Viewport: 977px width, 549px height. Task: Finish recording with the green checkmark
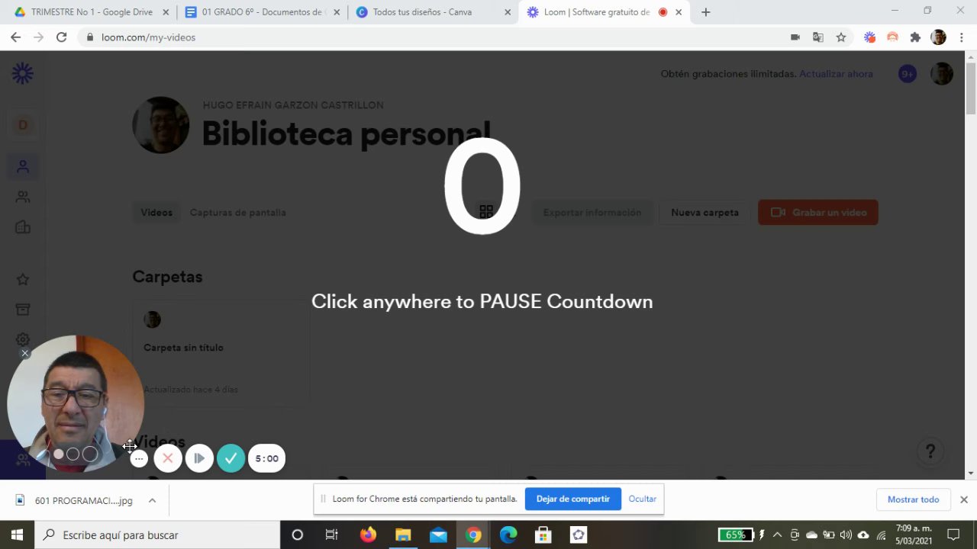coord(231,458)
